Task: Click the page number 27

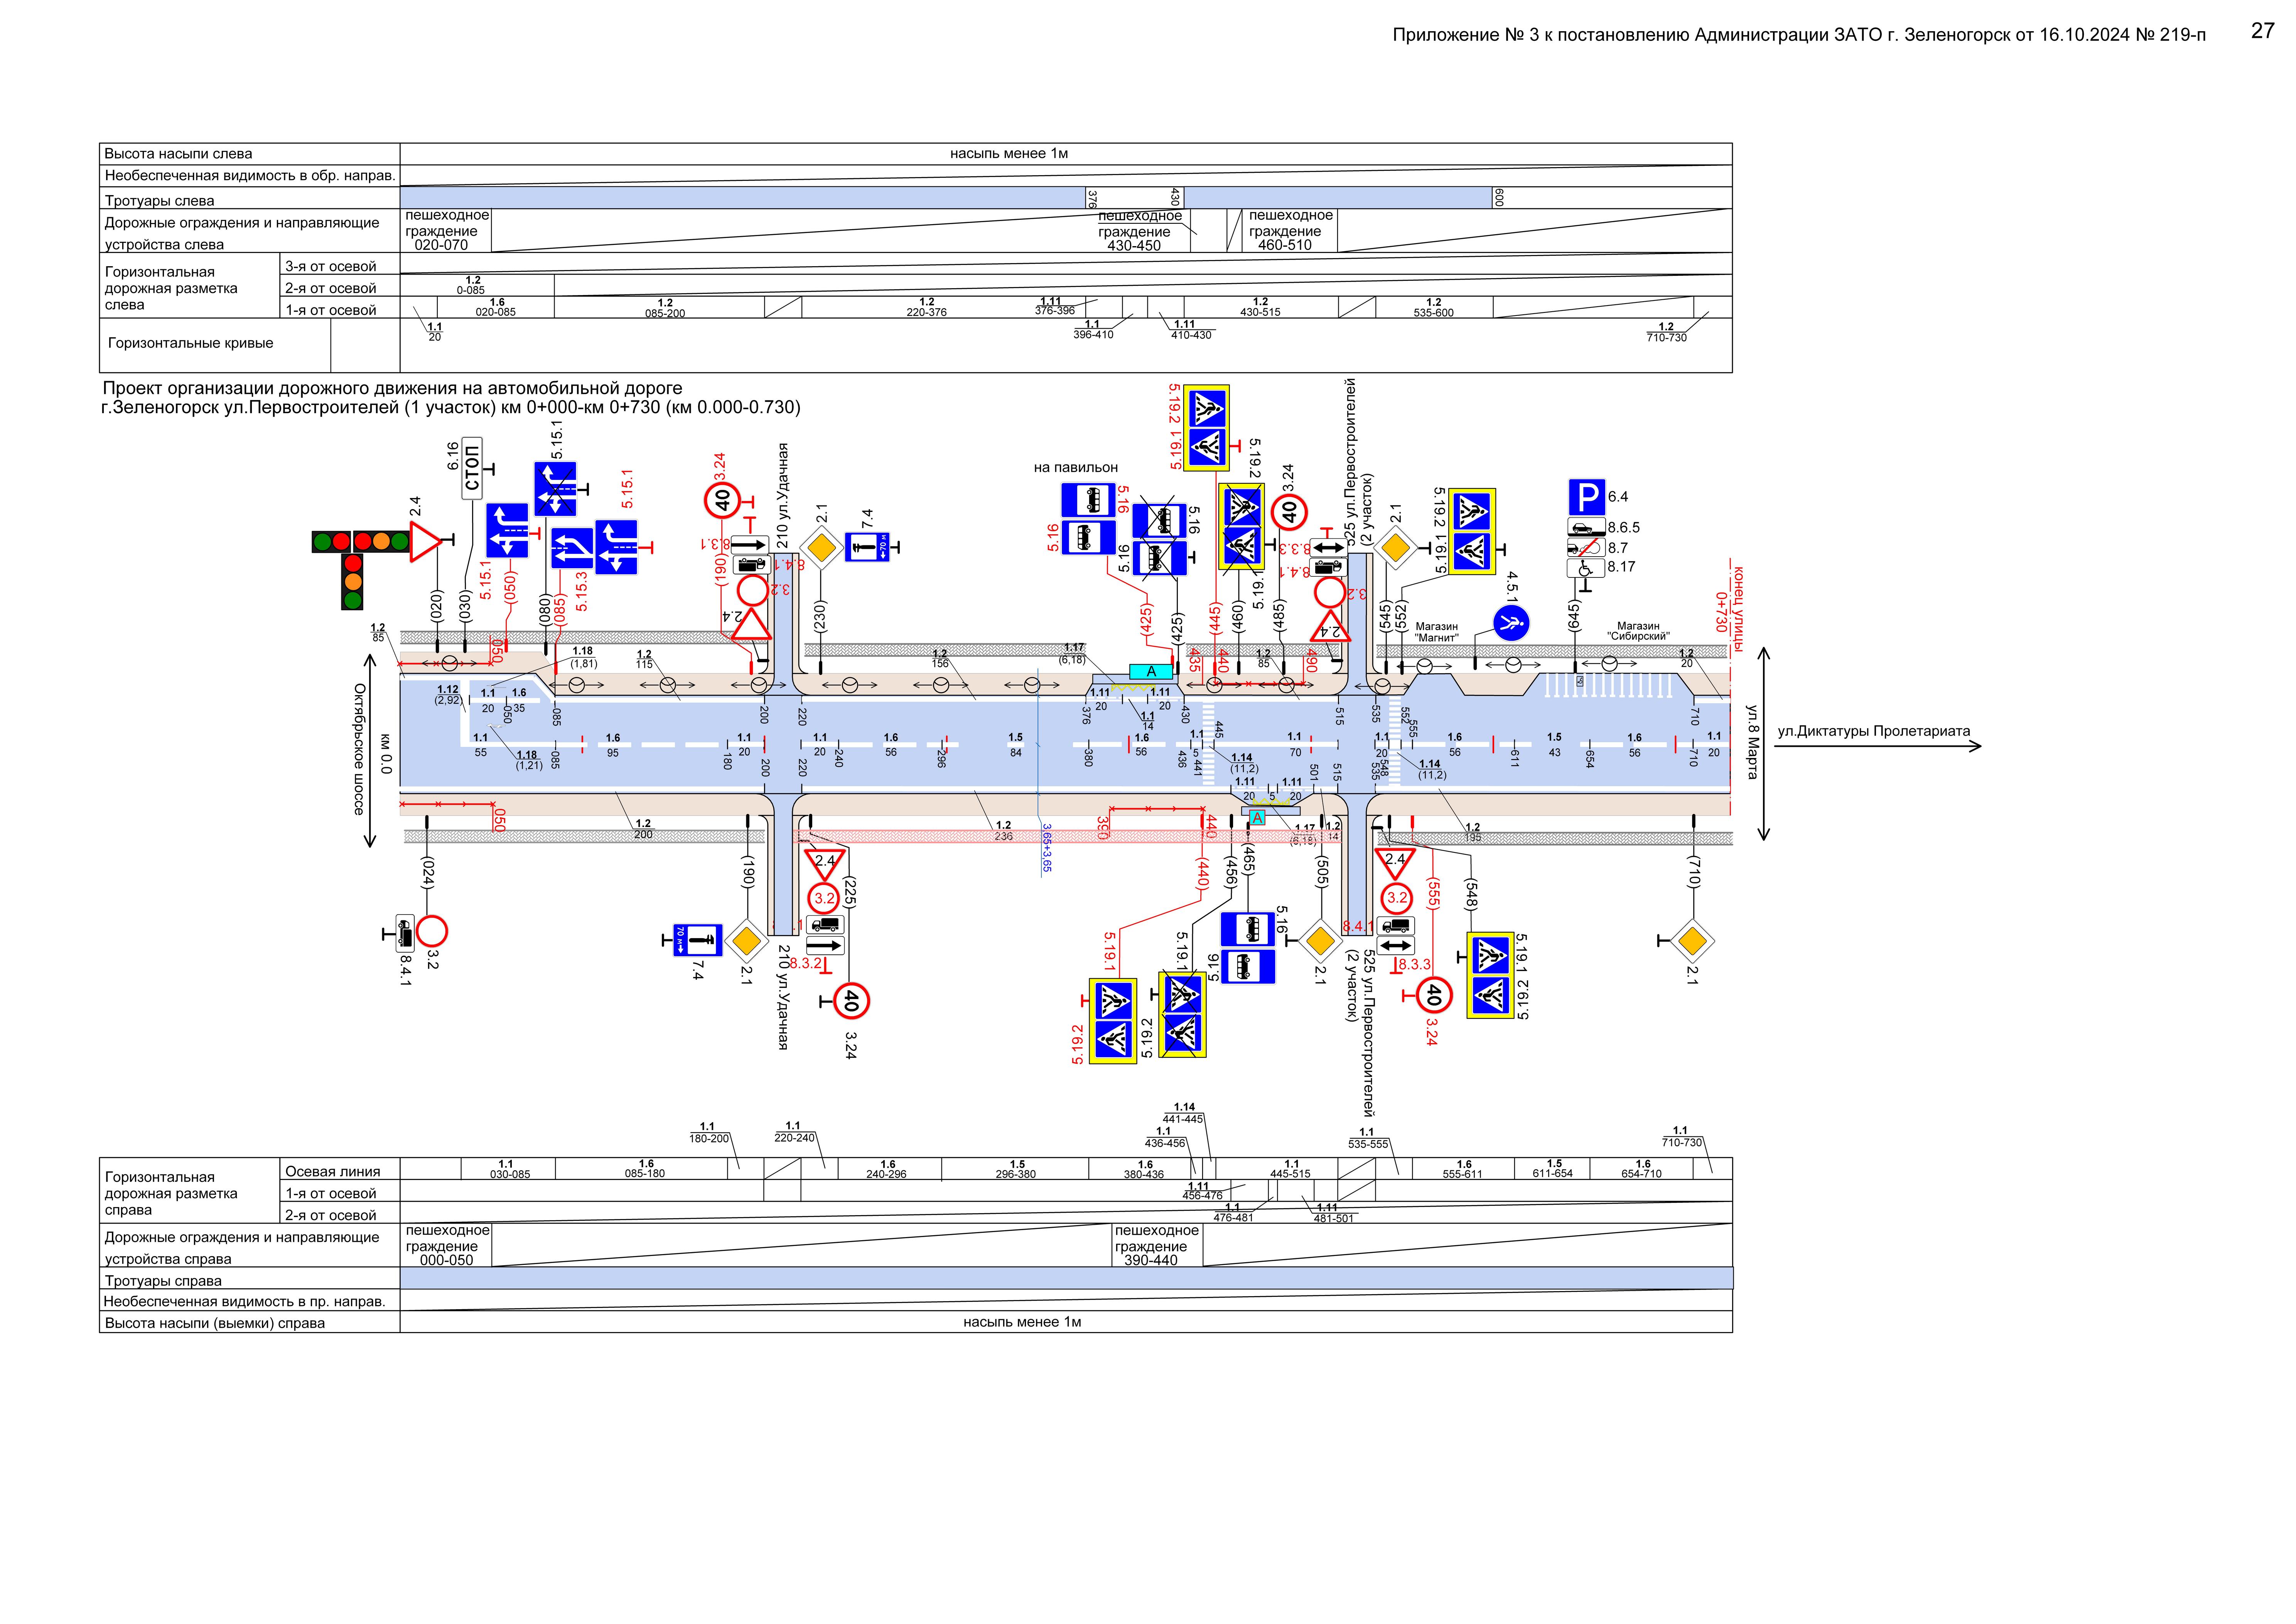Action: pyautogui.click(x=2263, y=31)
